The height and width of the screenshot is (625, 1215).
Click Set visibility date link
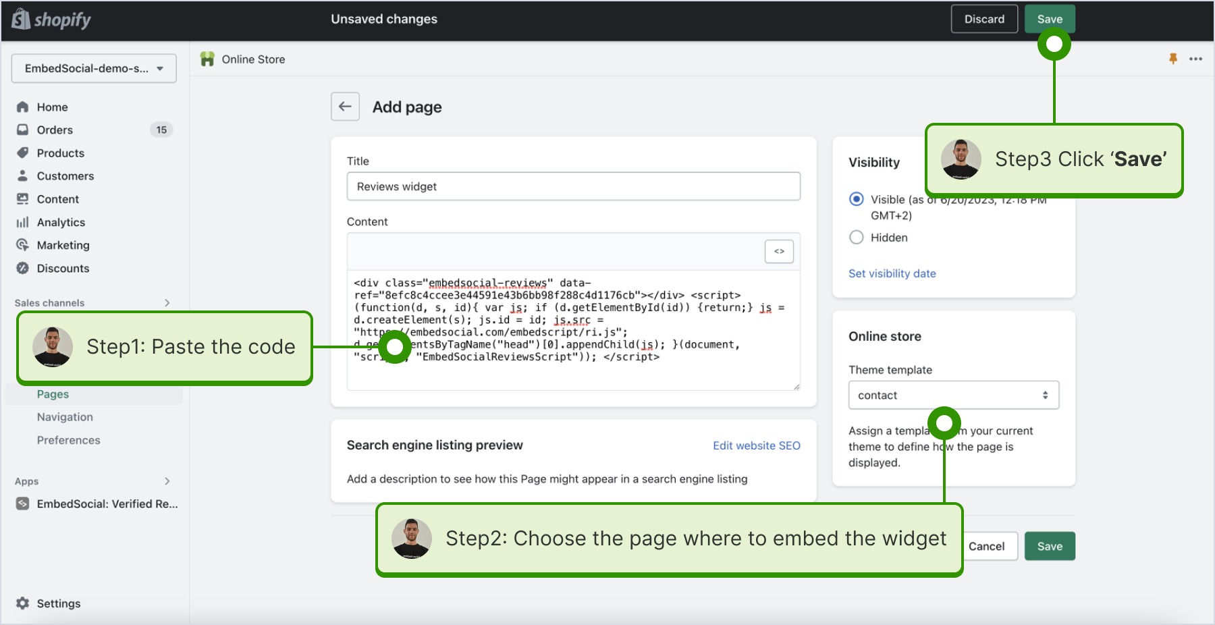pyautogui.click(x=892, y=273)
